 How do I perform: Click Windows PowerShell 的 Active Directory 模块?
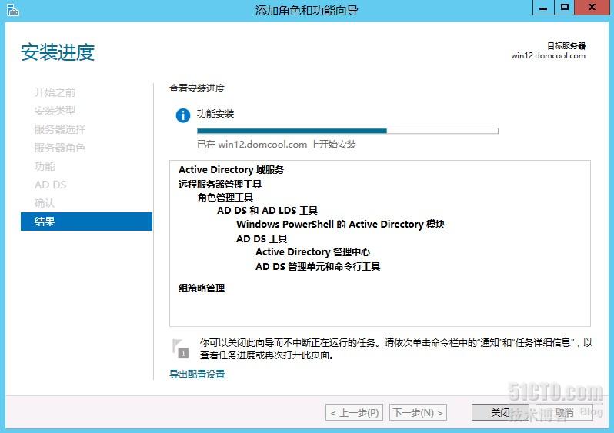tap(340, 225)
